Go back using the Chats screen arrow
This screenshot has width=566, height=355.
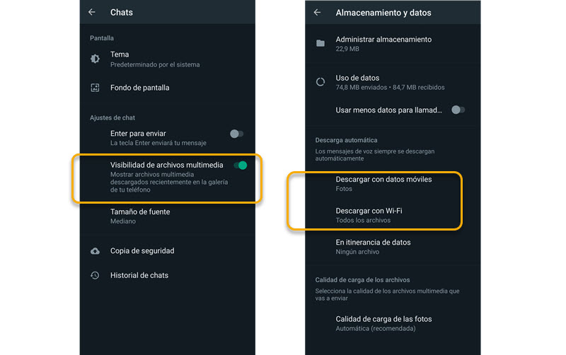(92, 12)
